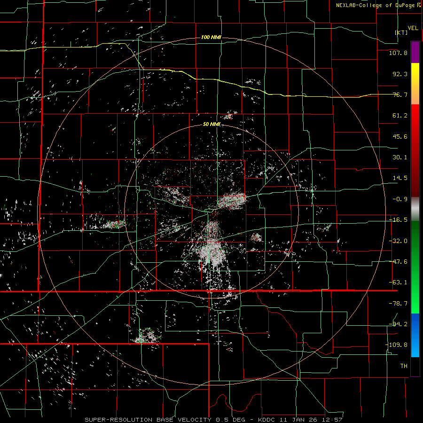
Task: Click the purple segment of the color bar
Action: [x=415, y=53]
